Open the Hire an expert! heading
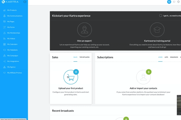The height and width of the screenshot is (120, 181). coord(84,41)
